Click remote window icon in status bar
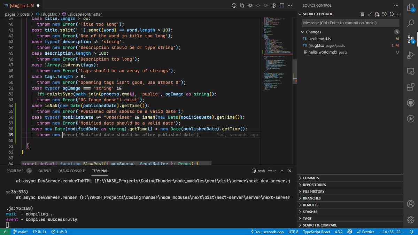Viewport: 418px width, 235px height. [x=5, y=232]
